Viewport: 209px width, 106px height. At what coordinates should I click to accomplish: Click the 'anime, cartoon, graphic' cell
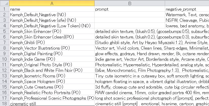[x=187, y=104]
